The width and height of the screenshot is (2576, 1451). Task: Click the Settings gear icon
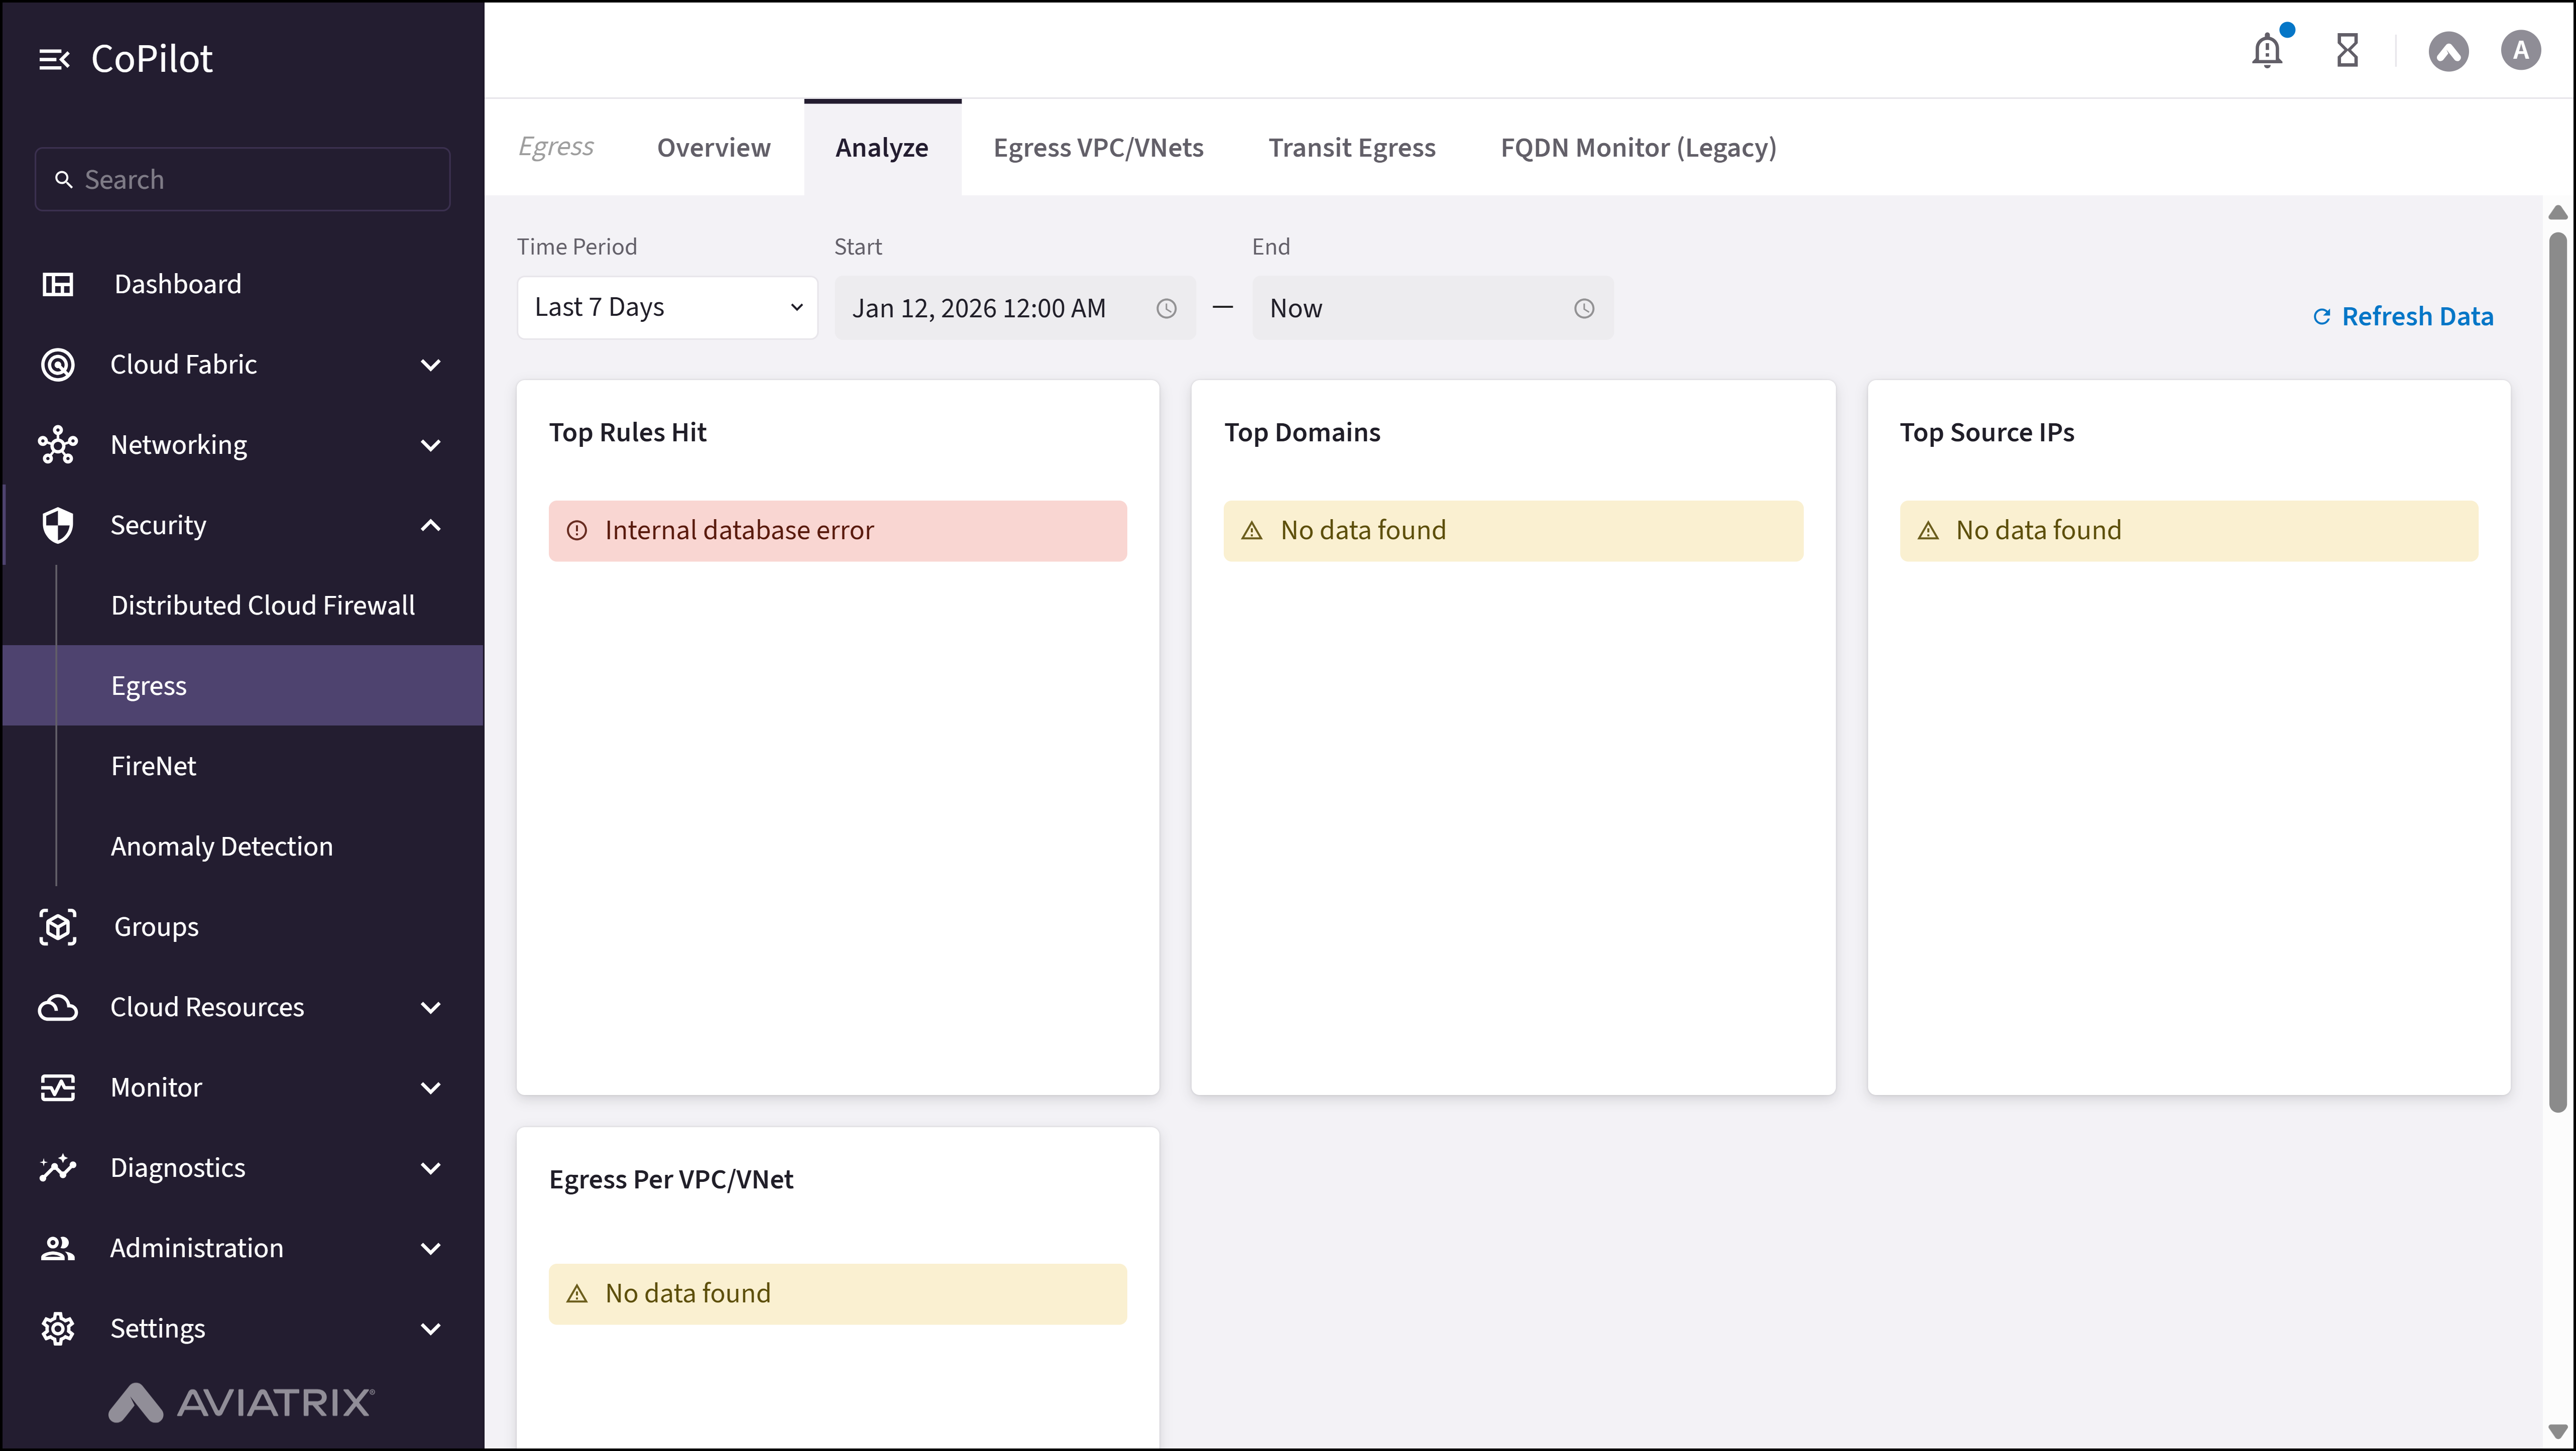58,1328
